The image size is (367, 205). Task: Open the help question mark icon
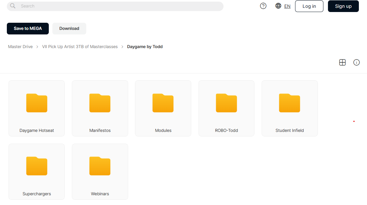263,6
